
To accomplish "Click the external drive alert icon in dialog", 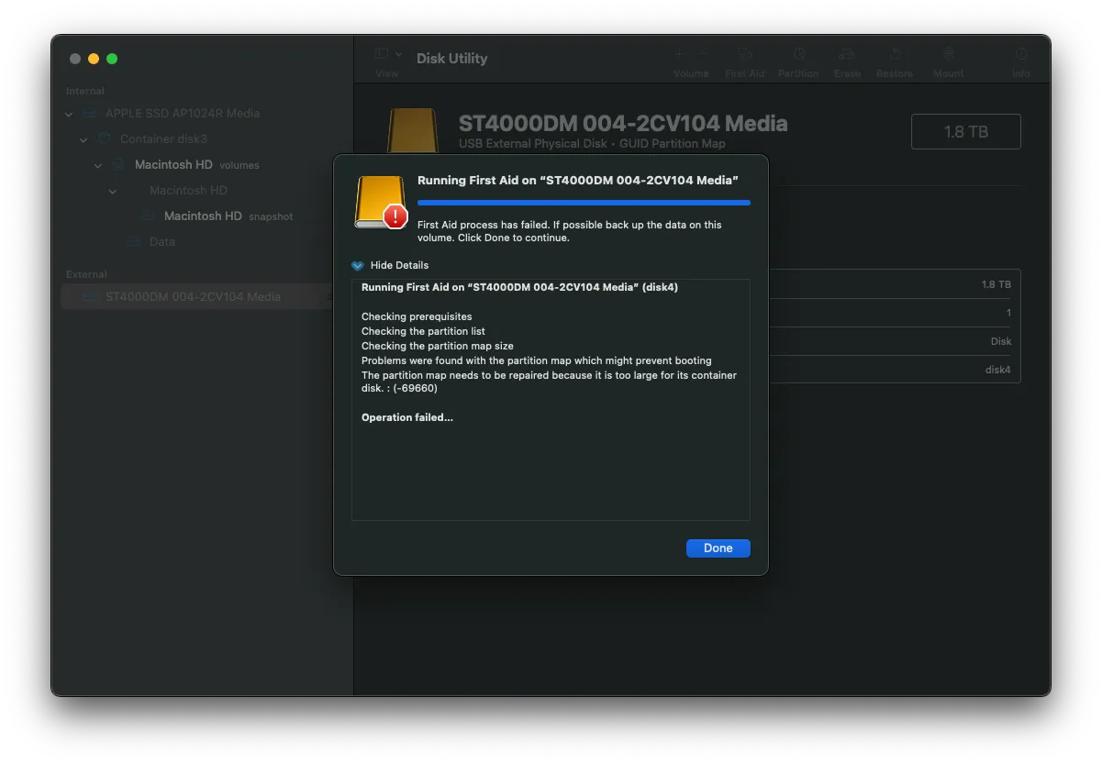I will (x=381, y=203).
